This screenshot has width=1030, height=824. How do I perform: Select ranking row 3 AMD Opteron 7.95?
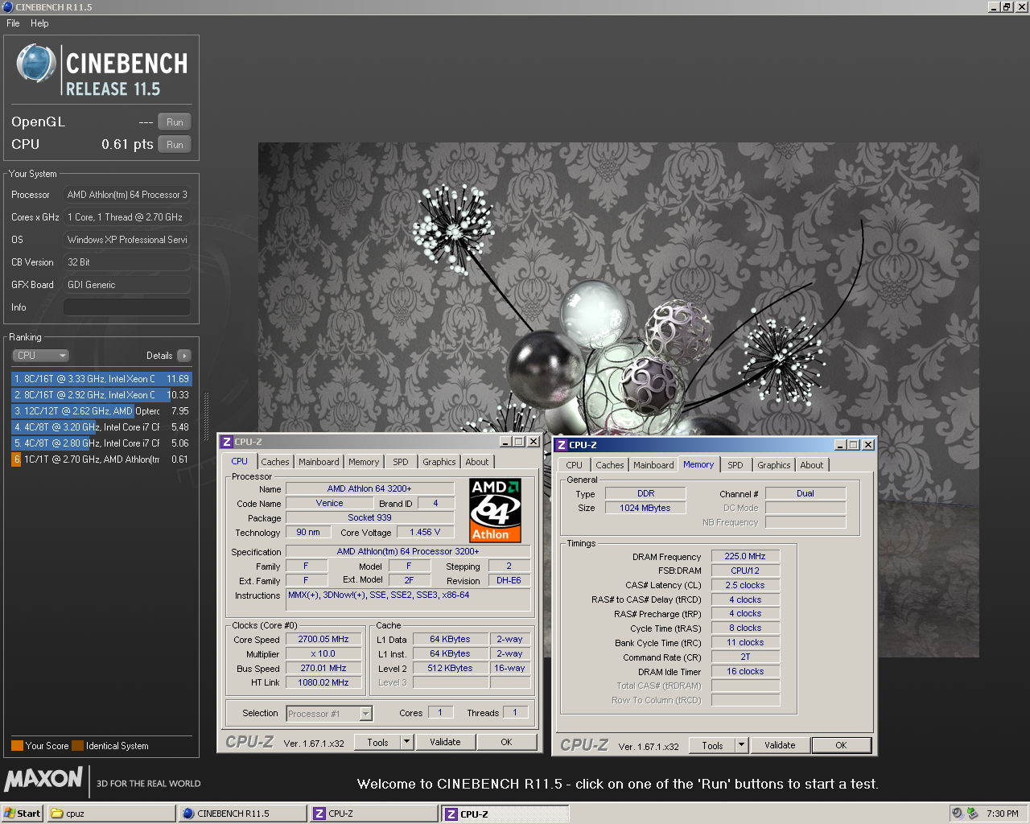click(101, 411)
